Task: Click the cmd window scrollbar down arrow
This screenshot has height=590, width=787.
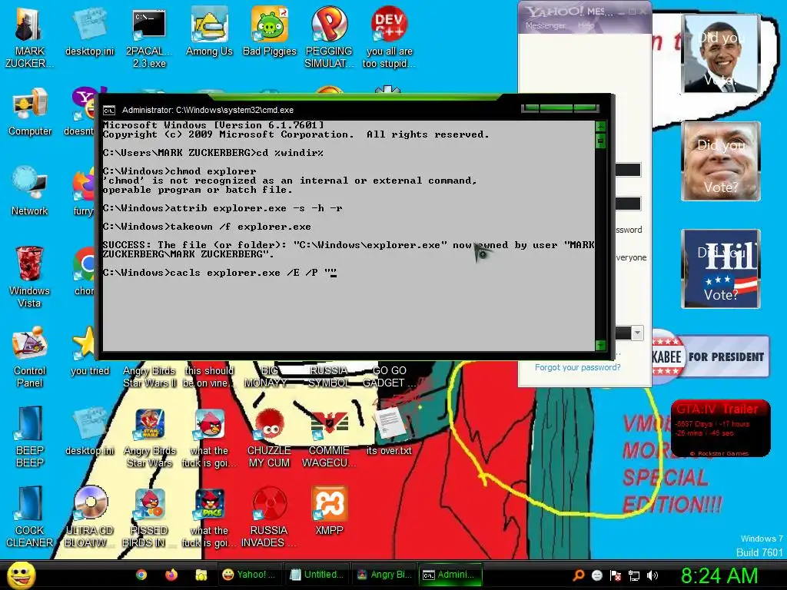Action: pyautogui.click(x=600, y=345)
